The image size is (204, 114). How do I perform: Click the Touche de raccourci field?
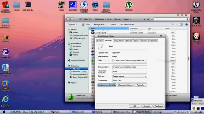point(129,72)
